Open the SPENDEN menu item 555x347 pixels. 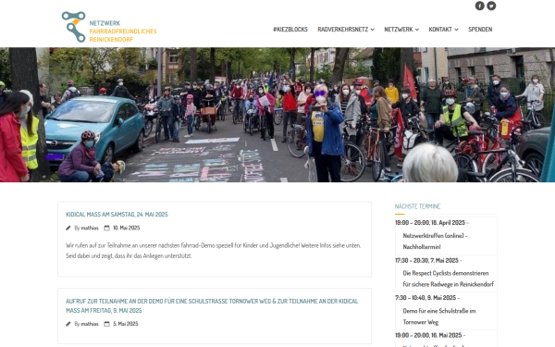tap(480, 30)
